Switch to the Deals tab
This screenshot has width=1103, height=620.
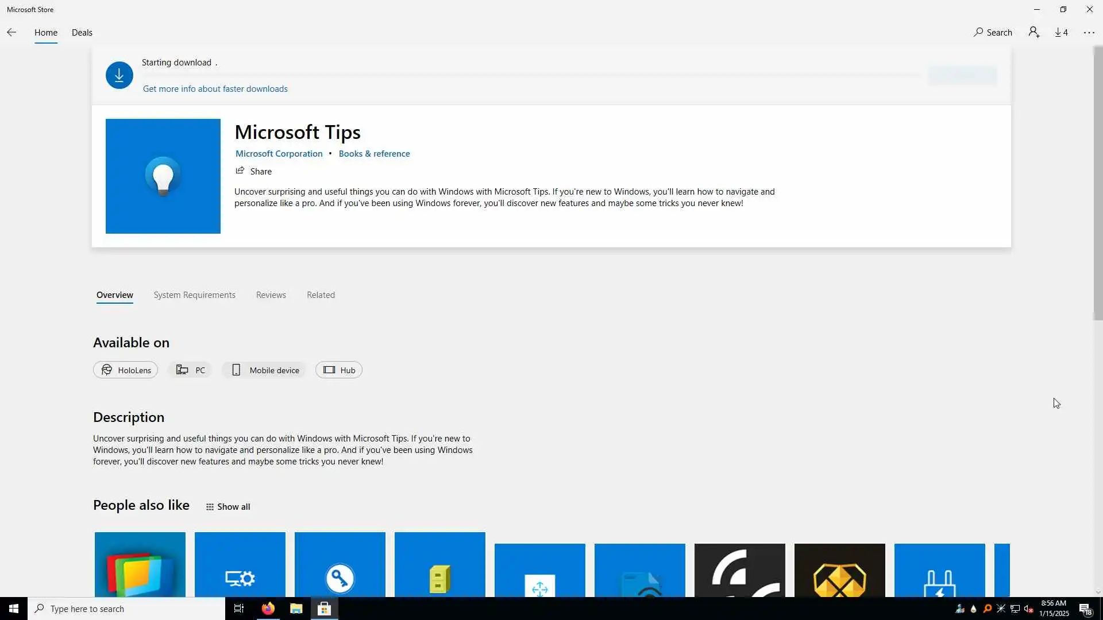(82, 33)
